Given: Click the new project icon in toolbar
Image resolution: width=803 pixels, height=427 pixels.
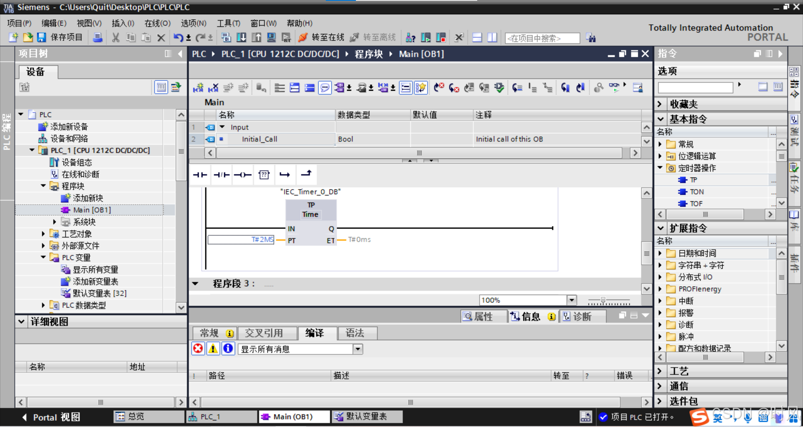Looking at the screenshot, I should tap(13, 38).
